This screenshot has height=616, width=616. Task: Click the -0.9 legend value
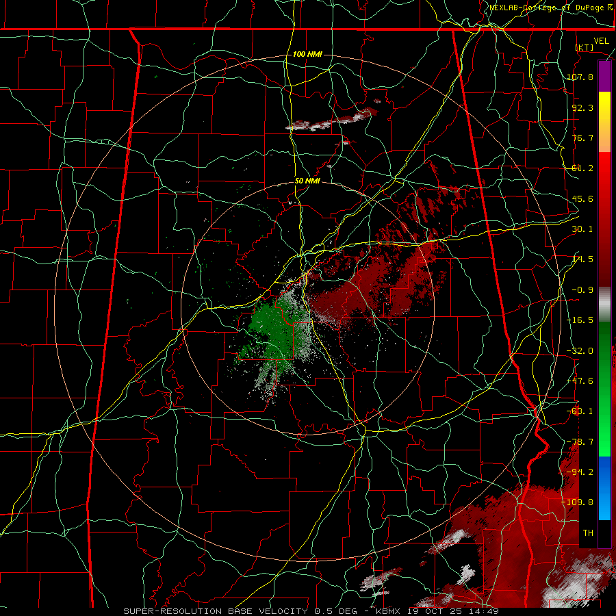point(582,290)
